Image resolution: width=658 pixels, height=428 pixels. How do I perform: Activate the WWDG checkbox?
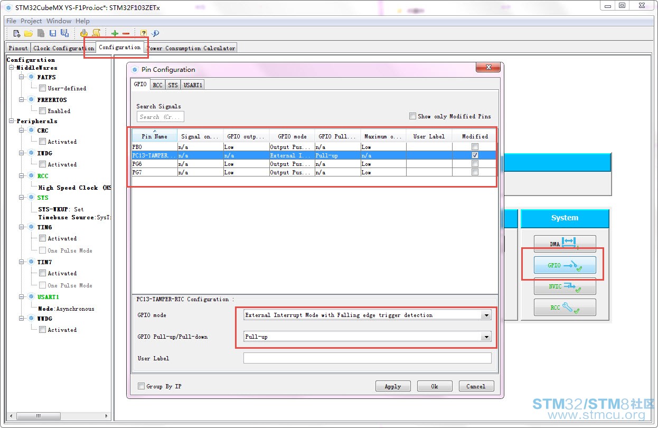pos(42,330)
